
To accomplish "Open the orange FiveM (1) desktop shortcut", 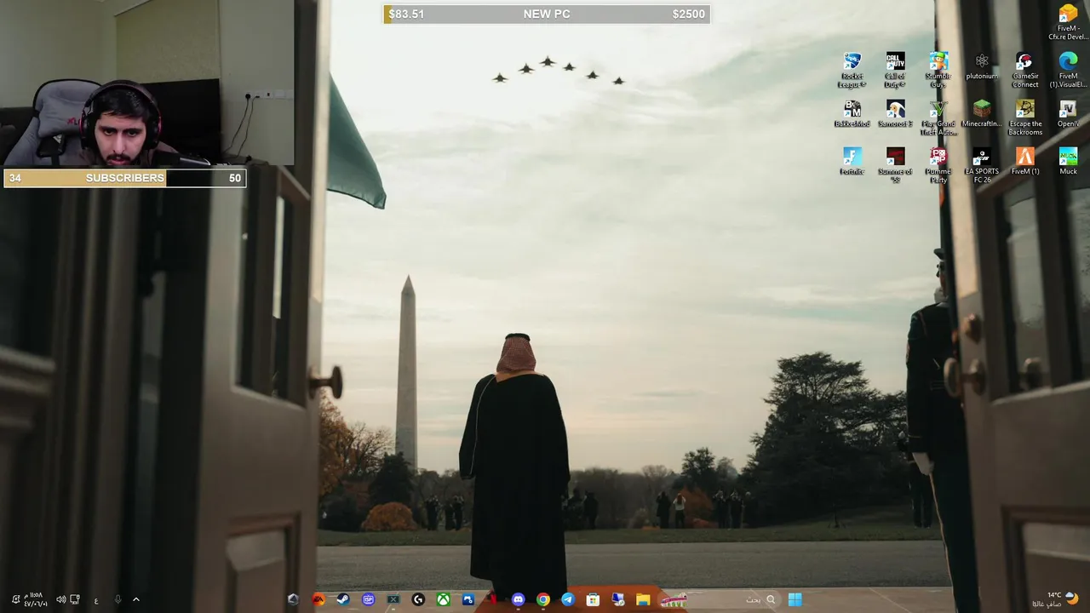I will tap(1025, 161).
